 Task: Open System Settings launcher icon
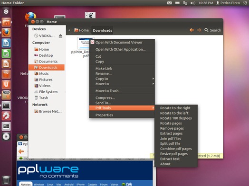point(6,116)
